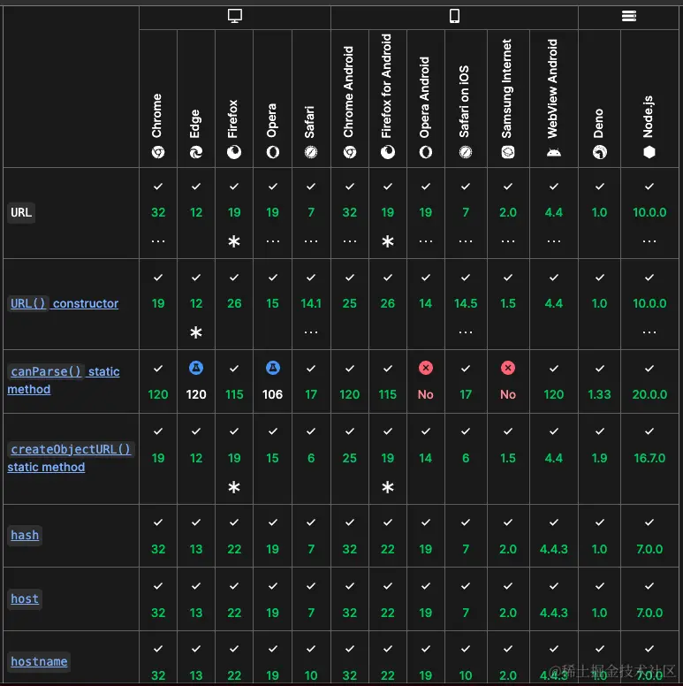The image size is (683, 686).
Task: Expand the ellipsis in URL Node.js cell
Action: 649,241
